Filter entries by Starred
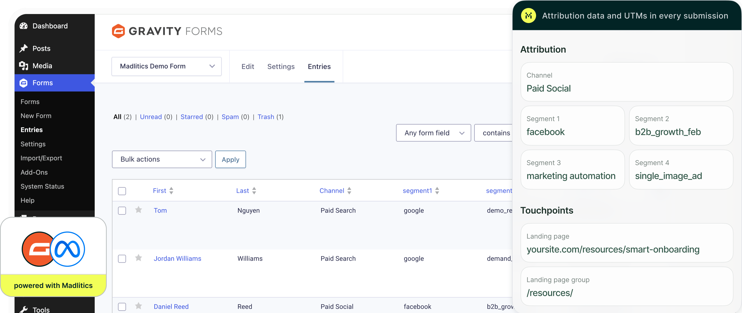The height and width of the screenshot is (313, 742). click(192, 117)
